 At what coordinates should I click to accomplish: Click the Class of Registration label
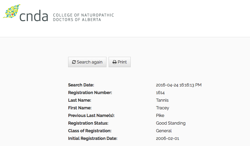coord(90,131)
